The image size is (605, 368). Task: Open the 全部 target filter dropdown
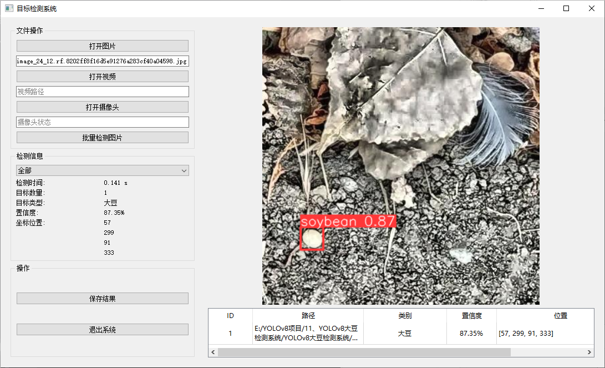click(x=102, y=170)
